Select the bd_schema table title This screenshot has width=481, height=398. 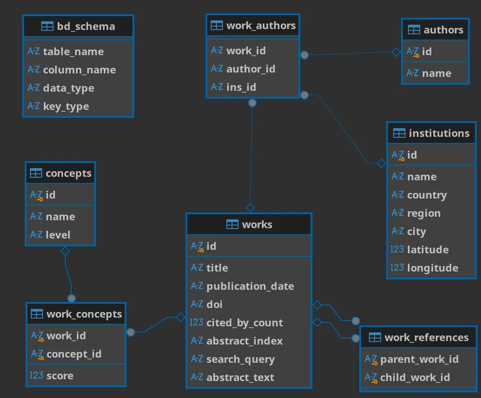click(x=86, y=27)
